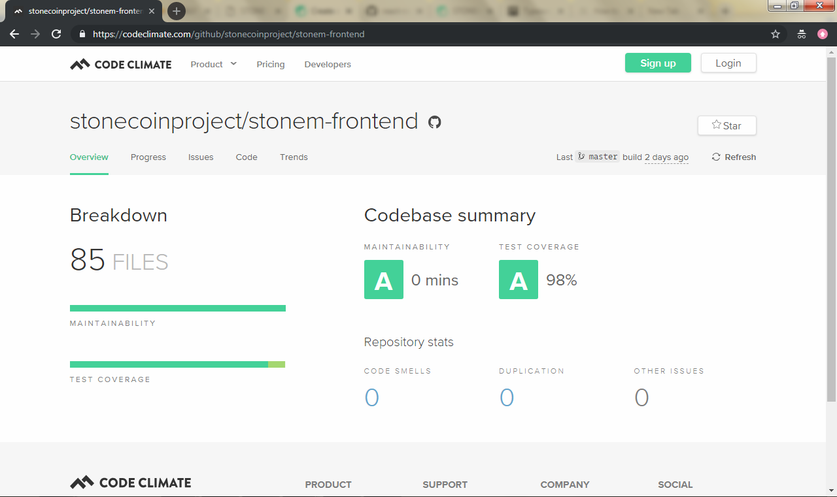
Task: Close the stonem-frontend browser tab
Action: (x=152, y=12)
